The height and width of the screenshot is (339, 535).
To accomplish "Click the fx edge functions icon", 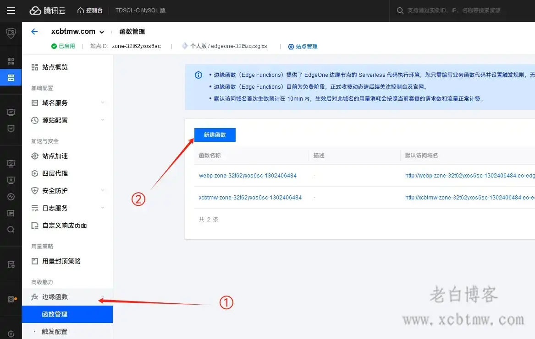I will [34, 296].
